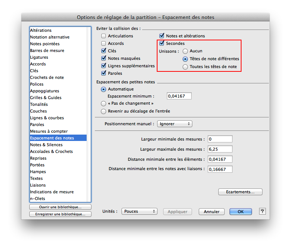Screen dimensions: 291x249
Task: Toggle the Accords collision checkbox
Action: pos(103,43)
